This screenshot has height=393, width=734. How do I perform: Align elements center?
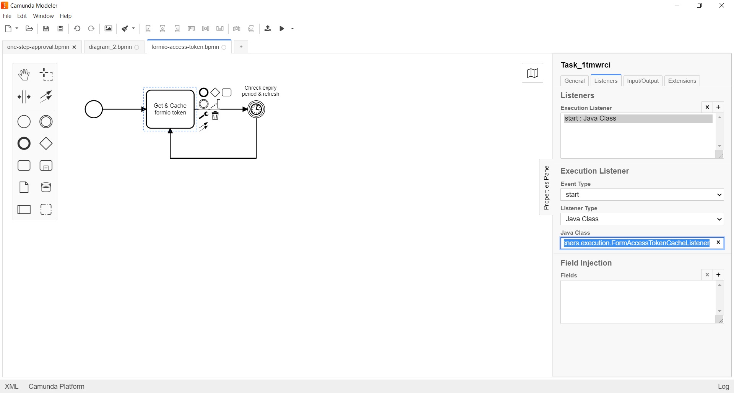[x=163, y=29]
